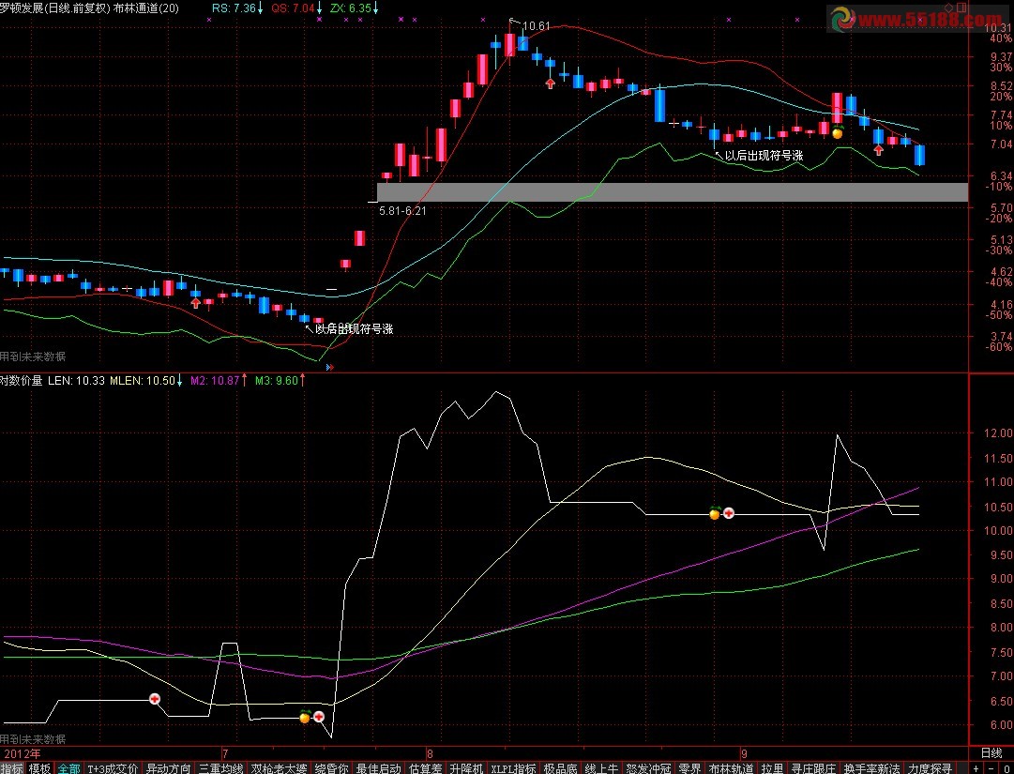Click the month 7 marker on the time axis
The height and width of the screenshot is (774, 1014).
tap(225, 753)
